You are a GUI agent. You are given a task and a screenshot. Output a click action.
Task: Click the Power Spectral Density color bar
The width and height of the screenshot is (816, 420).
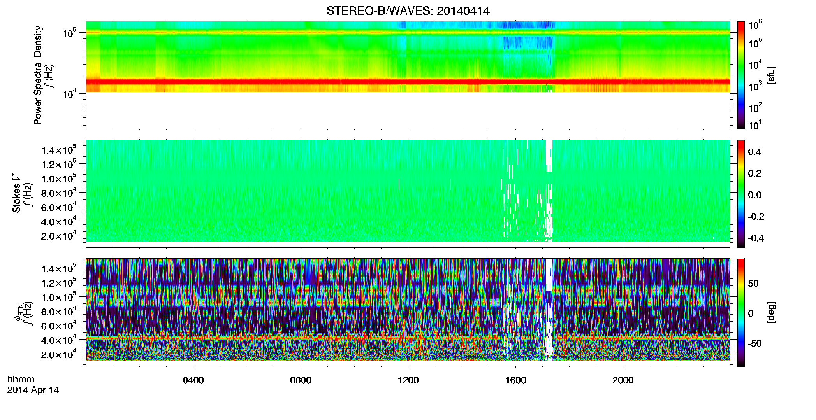point(741,75)
